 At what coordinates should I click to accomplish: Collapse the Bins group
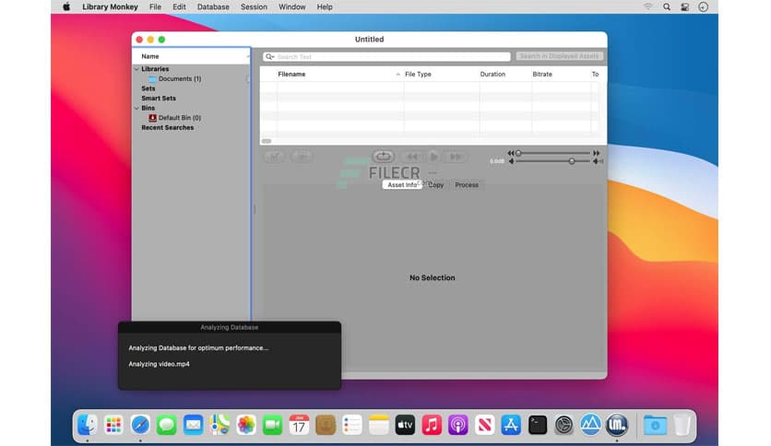[x=136, y=108]
